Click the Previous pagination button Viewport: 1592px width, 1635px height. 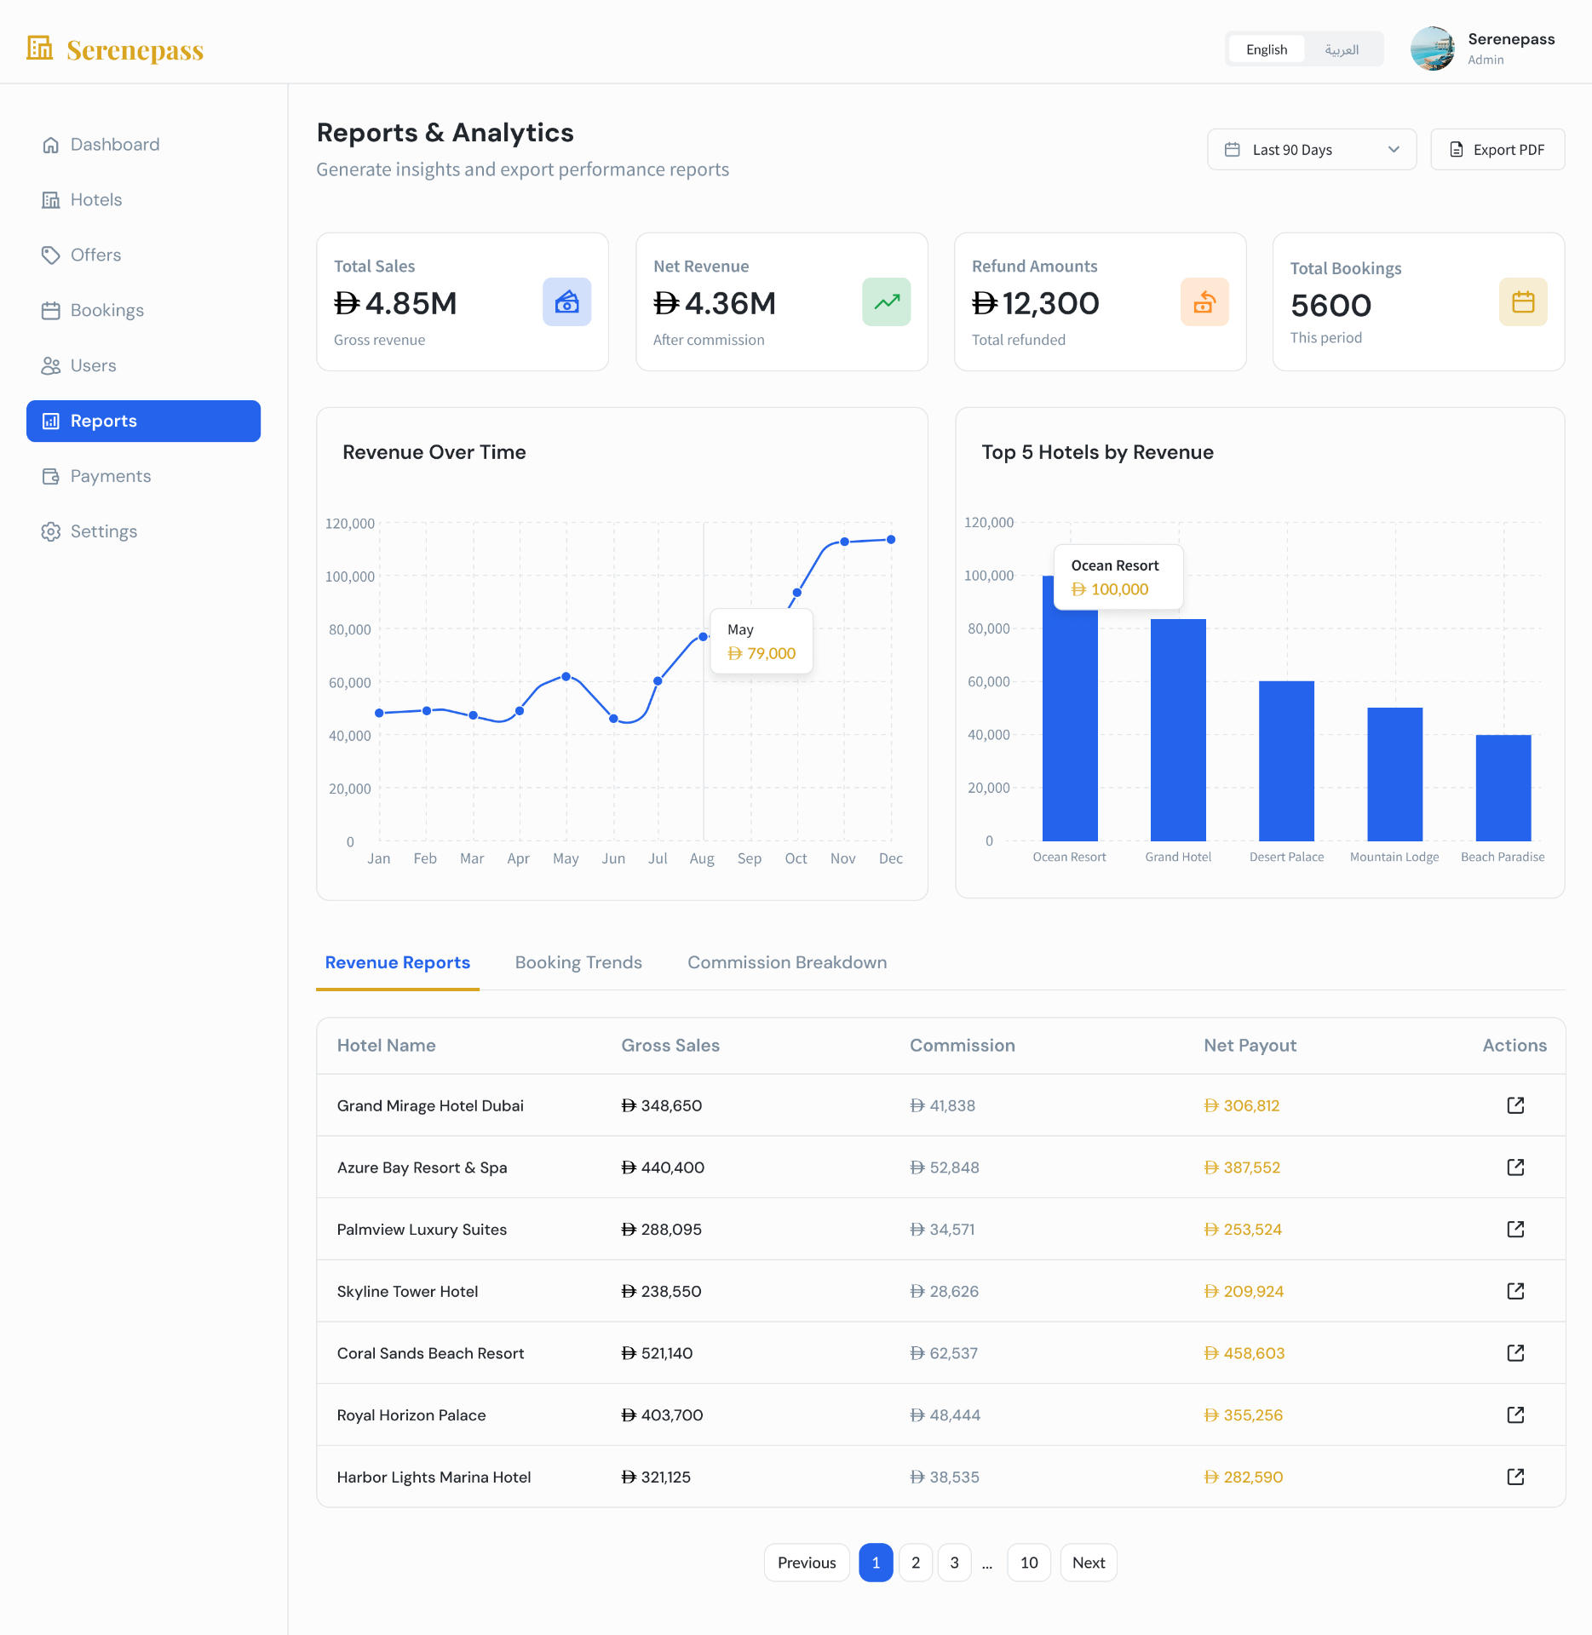point(807,1563)
